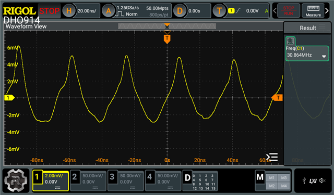
Task: Toggle channel 3 on or off
Action: (112, 177)
